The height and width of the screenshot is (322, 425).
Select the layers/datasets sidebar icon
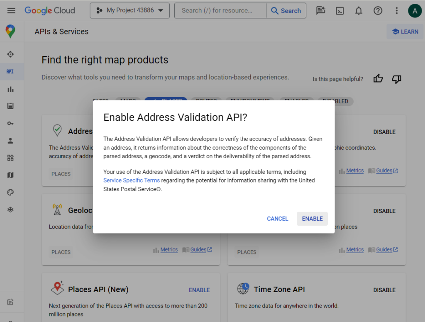point(11,210)
